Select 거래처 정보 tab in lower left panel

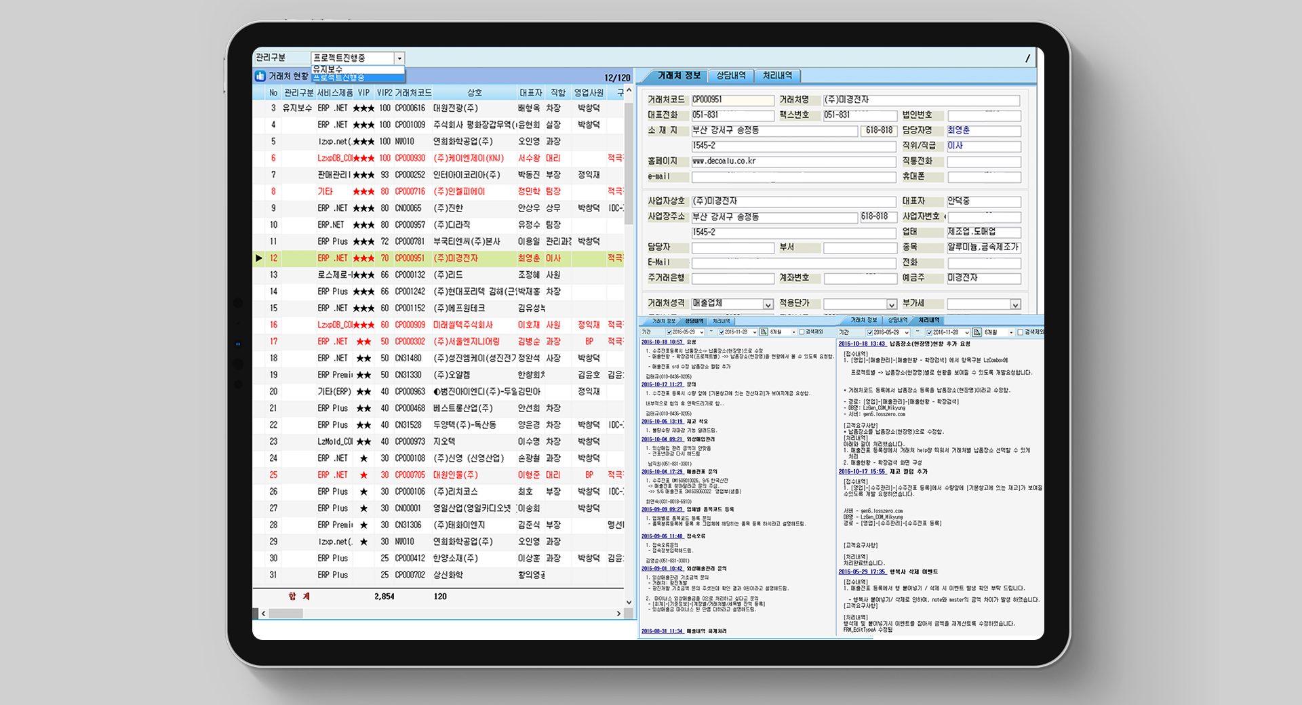(x=663, y=321)
